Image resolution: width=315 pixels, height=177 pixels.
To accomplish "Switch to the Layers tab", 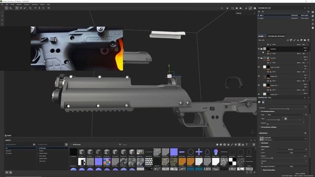I will (260, 36).
